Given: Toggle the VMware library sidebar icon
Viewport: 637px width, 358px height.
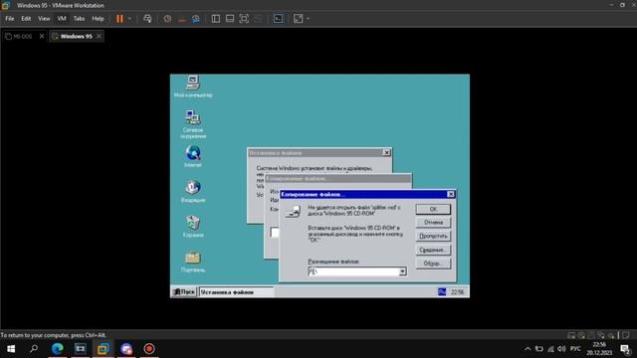Looking at the screenshot, I should 216,19.
